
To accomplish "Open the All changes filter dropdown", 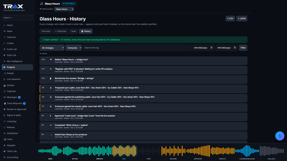I will (x=52, y=48).
